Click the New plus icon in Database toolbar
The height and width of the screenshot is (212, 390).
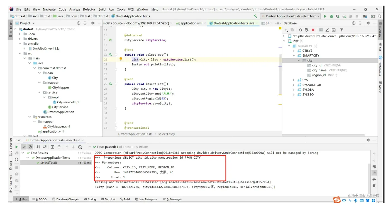286,30
